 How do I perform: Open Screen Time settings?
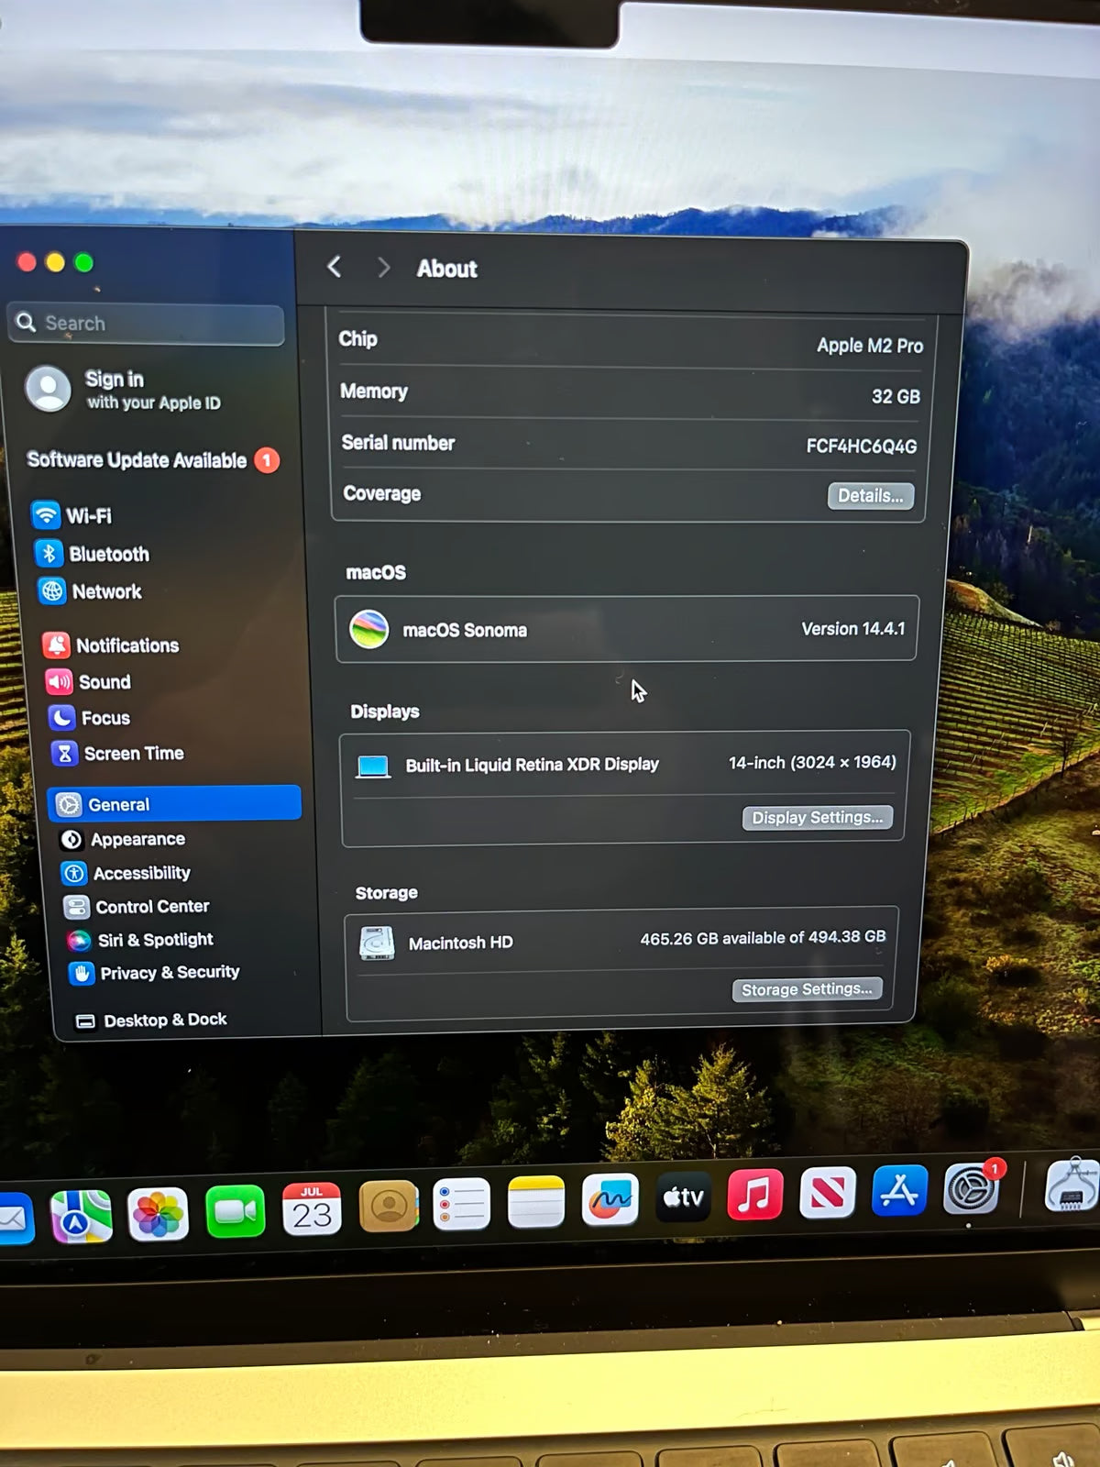coord(117,754)
